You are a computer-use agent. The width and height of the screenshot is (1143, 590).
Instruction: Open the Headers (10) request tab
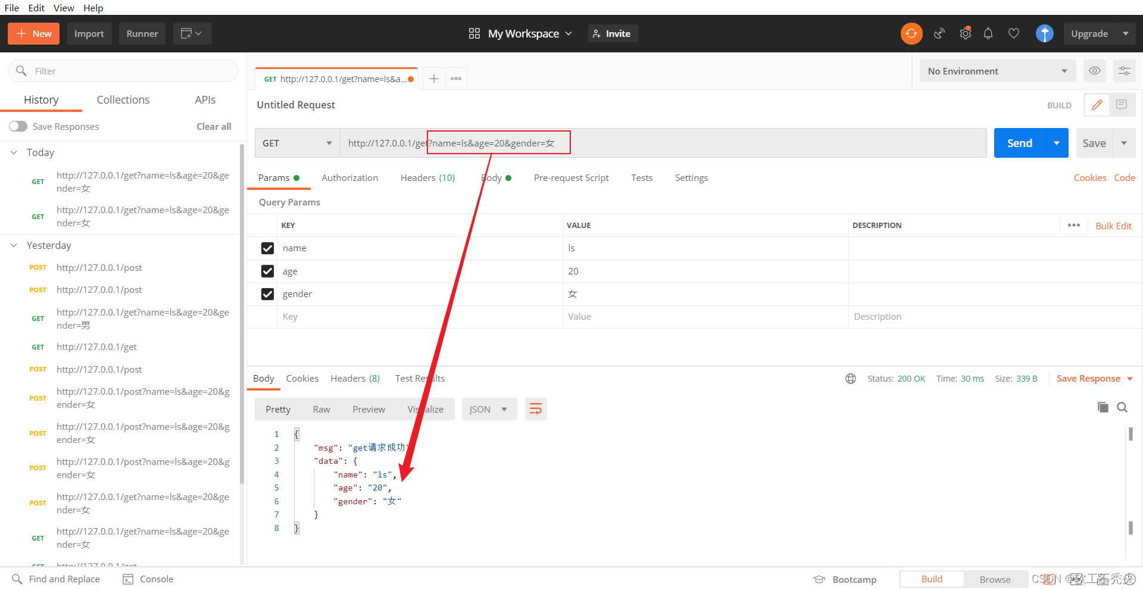click(427, 177)
